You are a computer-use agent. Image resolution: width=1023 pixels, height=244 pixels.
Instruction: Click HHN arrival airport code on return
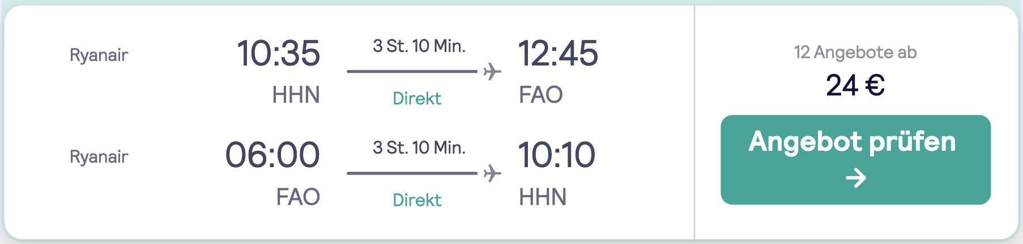coord(543,197)
